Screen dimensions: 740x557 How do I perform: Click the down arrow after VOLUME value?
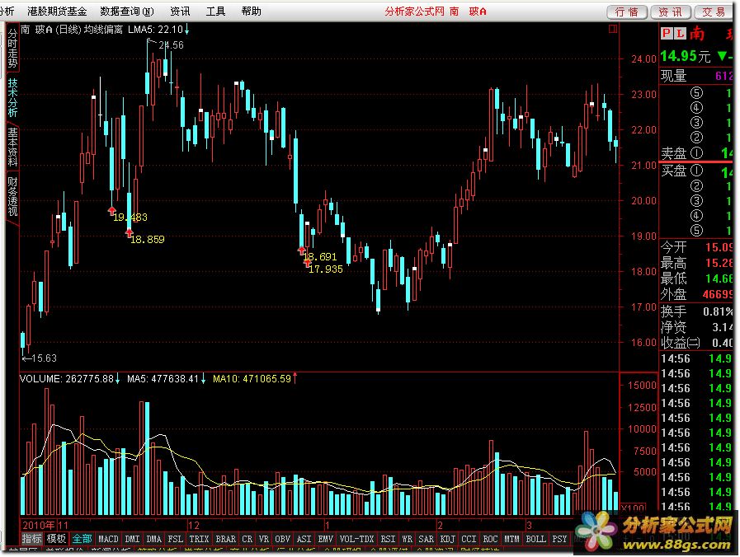pyautogui.click(x=117, y=379)
